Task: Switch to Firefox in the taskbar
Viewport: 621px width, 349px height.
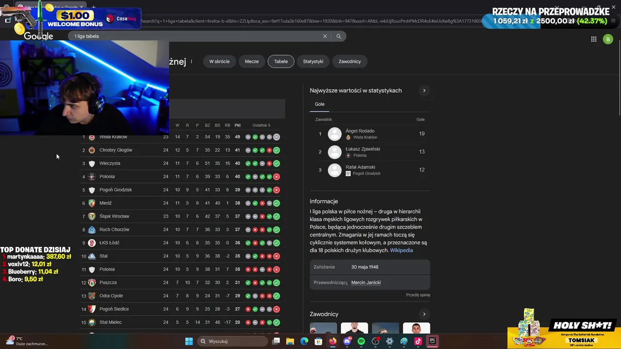Action: (x=332, y=341)
